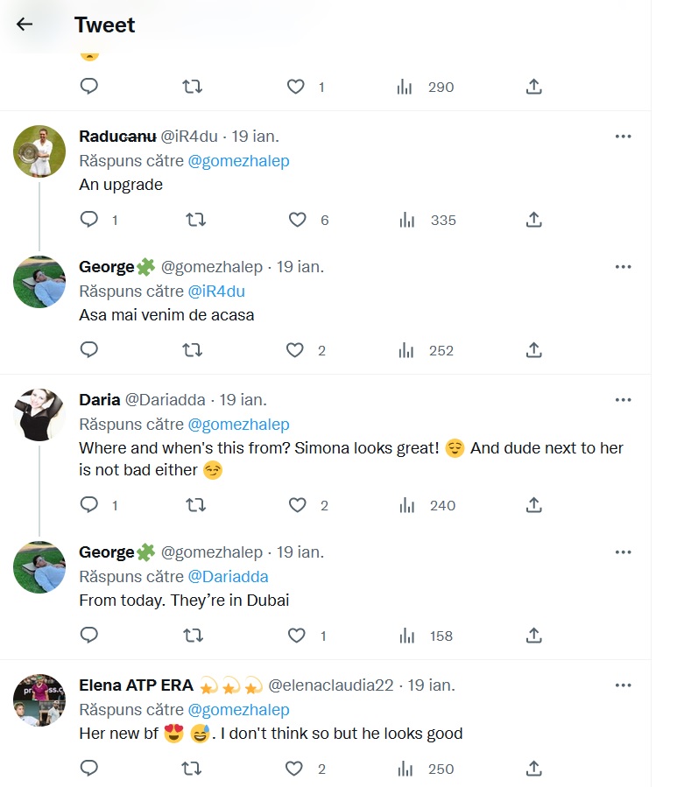Reply to Raducanu's "An upgrade" tweet
The image size is (677, 787).
point(89,220)
